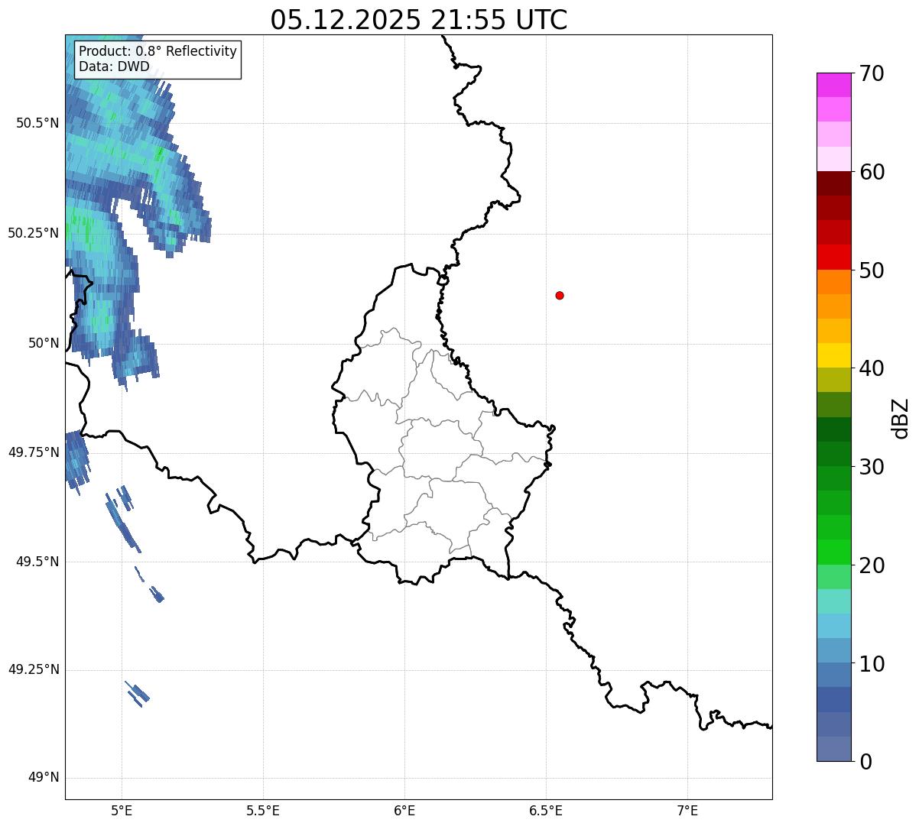Click the light cyan swatch above 10 dBZ
The height and width of the screenshot is (826, 919).
[834, 626]
